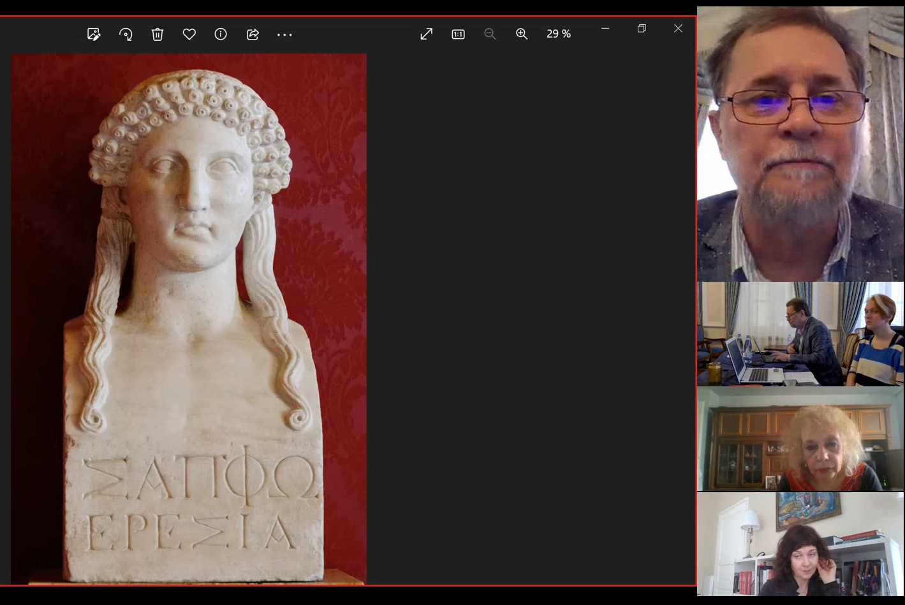Zoom out of the photo
This screenshot has width=905, height=605.
490,34
